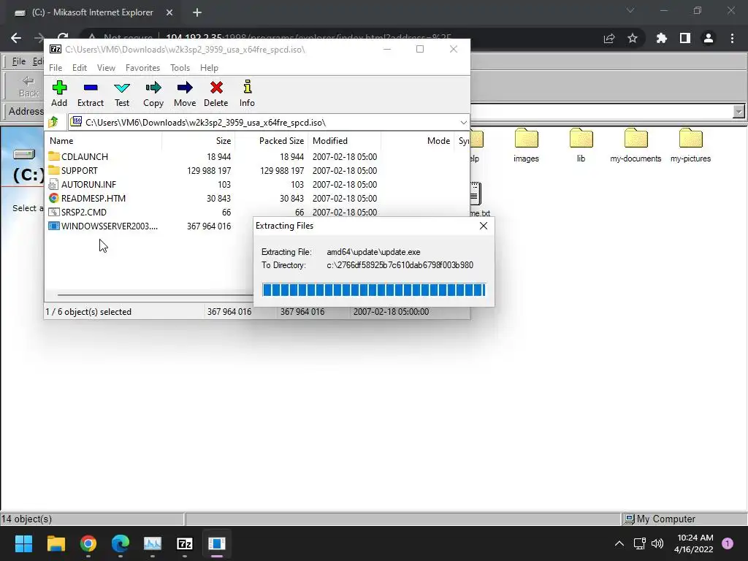748x561 pixels.
Task: Click the 7-Zip horizontal scrollbar
Action: (155, 295)
